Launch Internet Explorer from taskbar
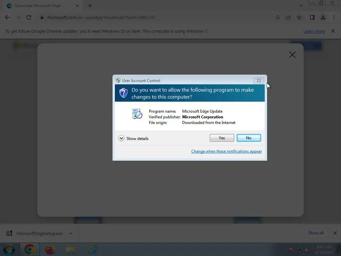The image size is (341, 256). tap(92, 249)
